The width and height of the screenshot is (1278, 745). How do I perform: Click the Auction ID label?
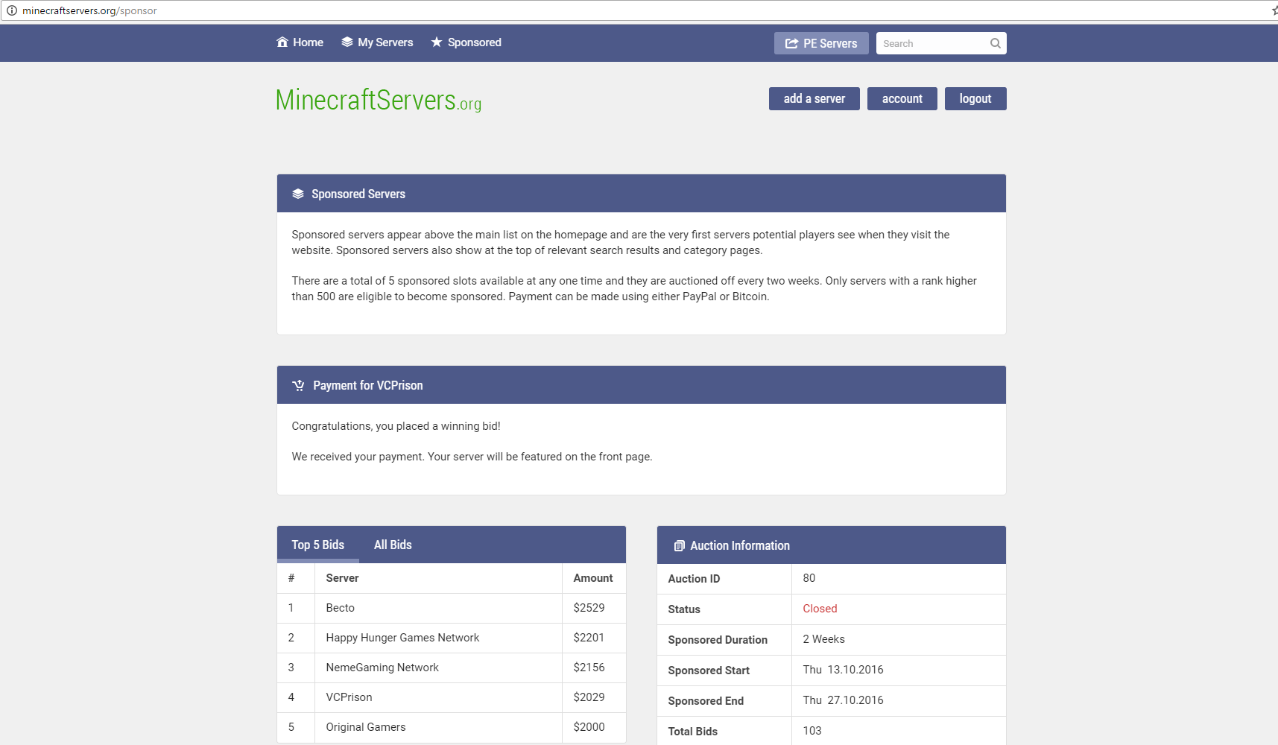pyautogui.click(x=694, y=579)
